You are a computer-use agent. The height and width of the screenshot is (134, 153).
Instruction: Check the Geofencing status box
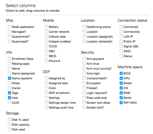click(84, 27)
